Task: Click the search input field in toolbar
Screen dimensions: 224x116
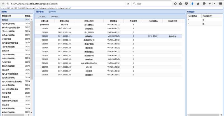Action: tap(151, 4)
